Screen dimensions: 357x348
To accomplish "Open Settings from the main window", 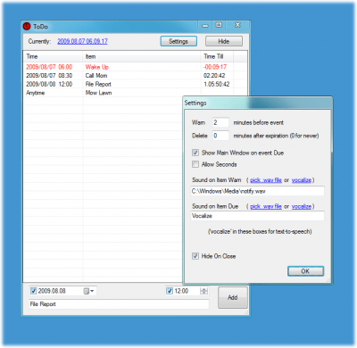I will (x=178, y=41).
